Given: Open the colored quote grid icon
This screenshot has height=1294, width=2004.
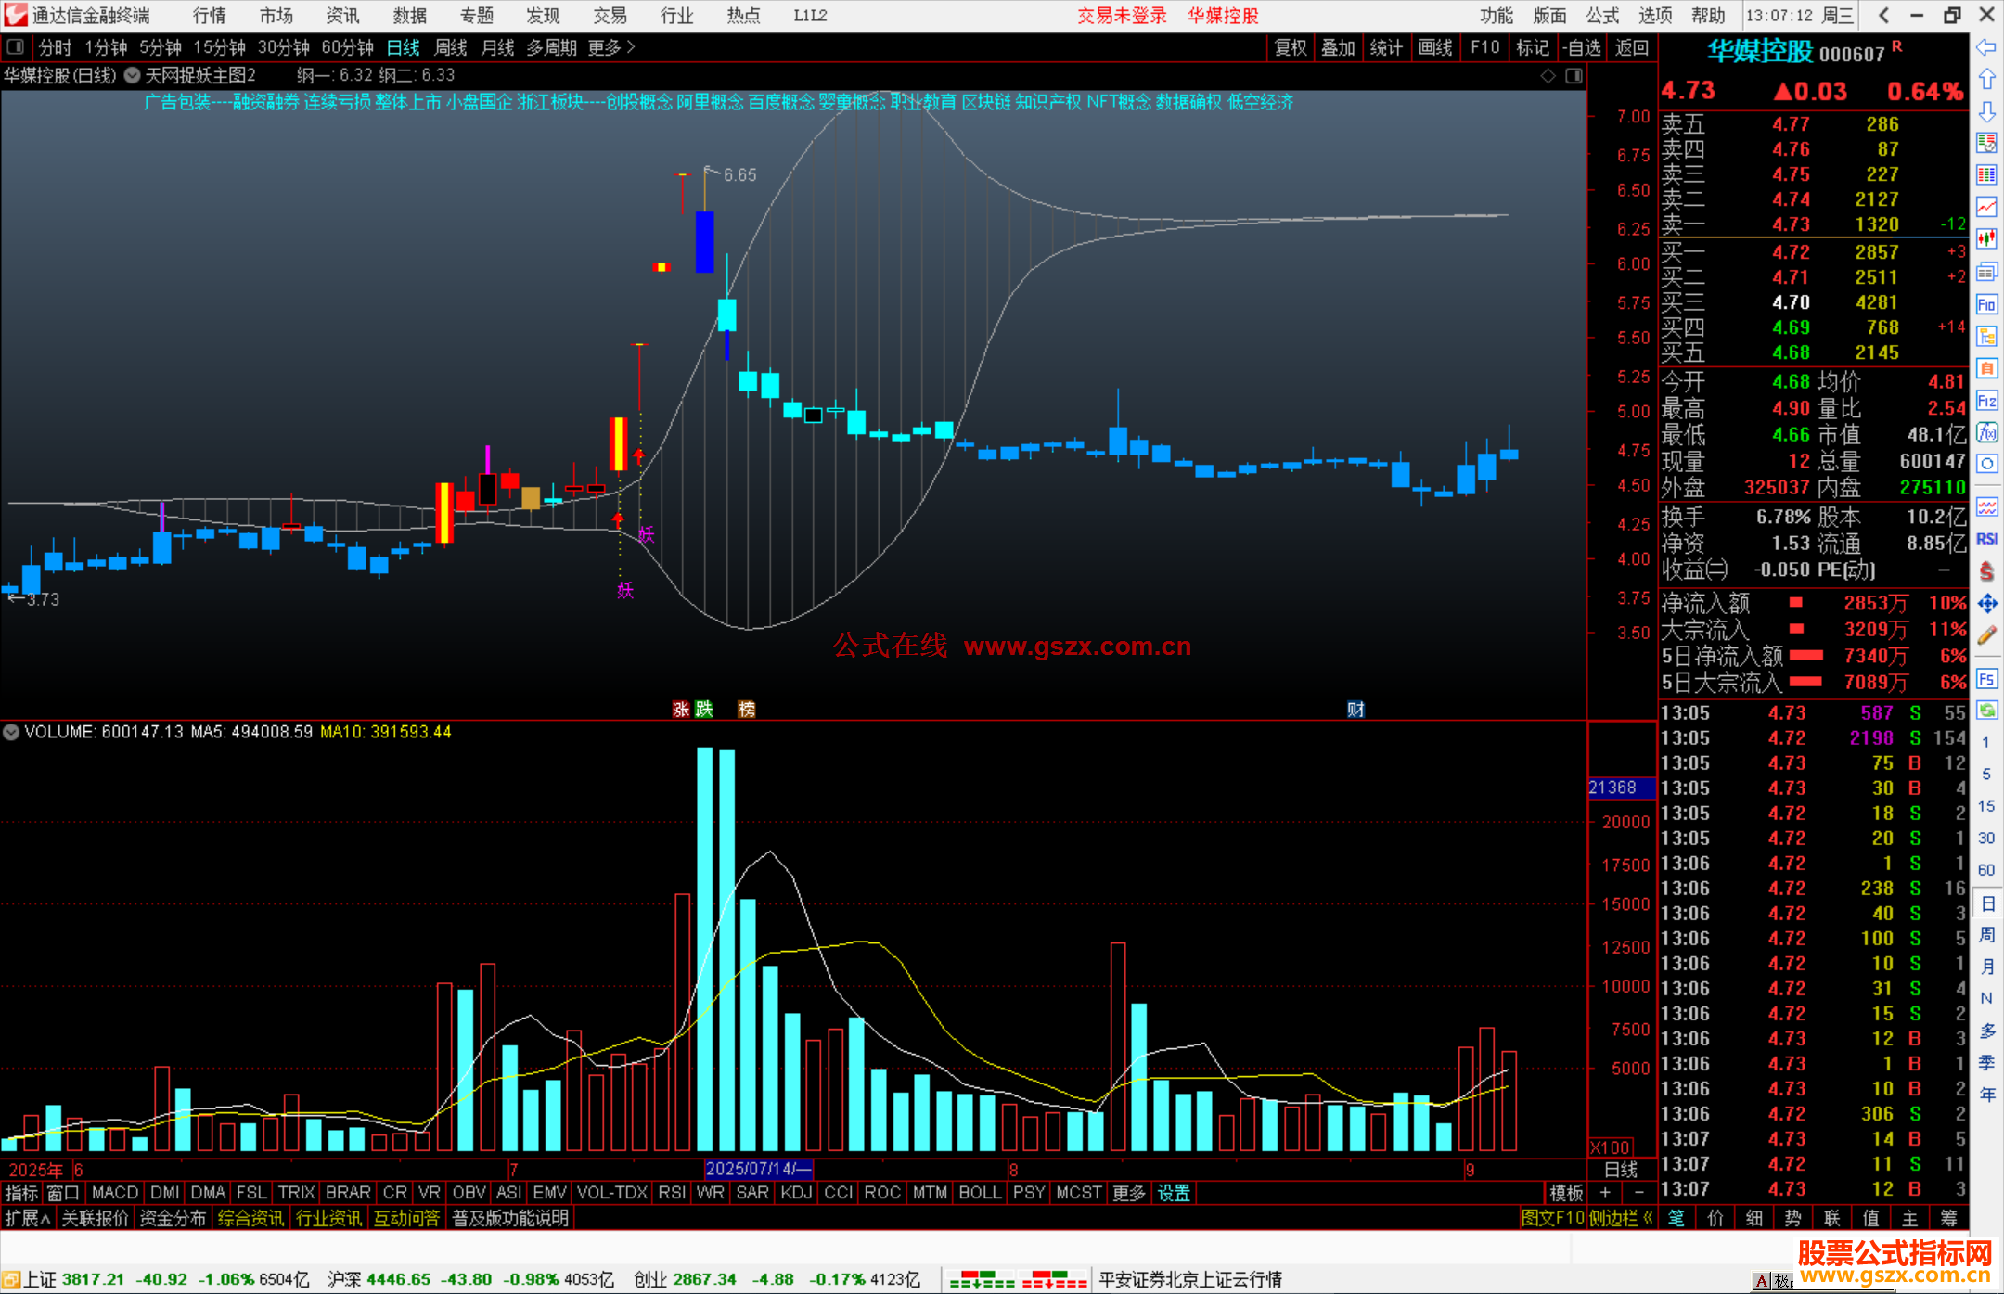Looking at the screenshot, I should (1986, 175).
